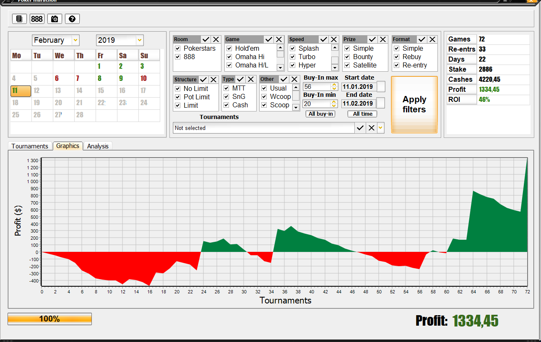Click the All buy-in button
This screenshot has width=541, height=342.
[321, 114]
